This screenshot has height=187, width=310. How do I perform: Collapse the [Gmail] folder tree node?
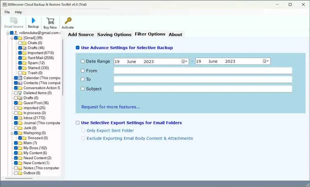[x=12, y=38]
